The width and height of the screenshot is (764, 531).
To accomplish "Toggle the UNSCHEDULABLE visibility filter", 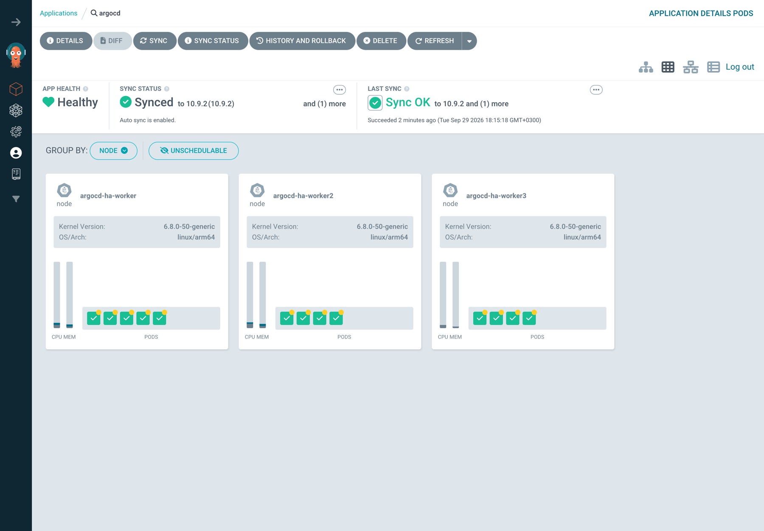I will pyautogui.click(x=194, y=151).
